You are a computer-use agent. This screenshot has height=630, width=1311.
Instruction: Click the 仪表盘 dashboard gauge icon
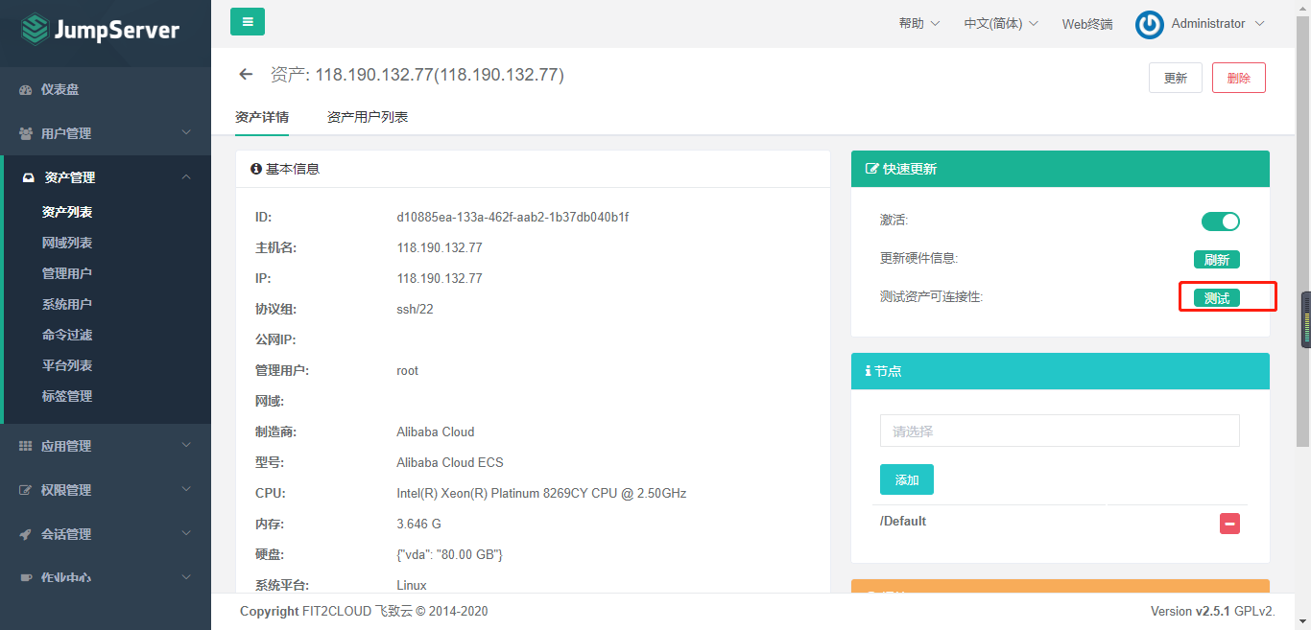pyautogui.click(x=27, y=88)
